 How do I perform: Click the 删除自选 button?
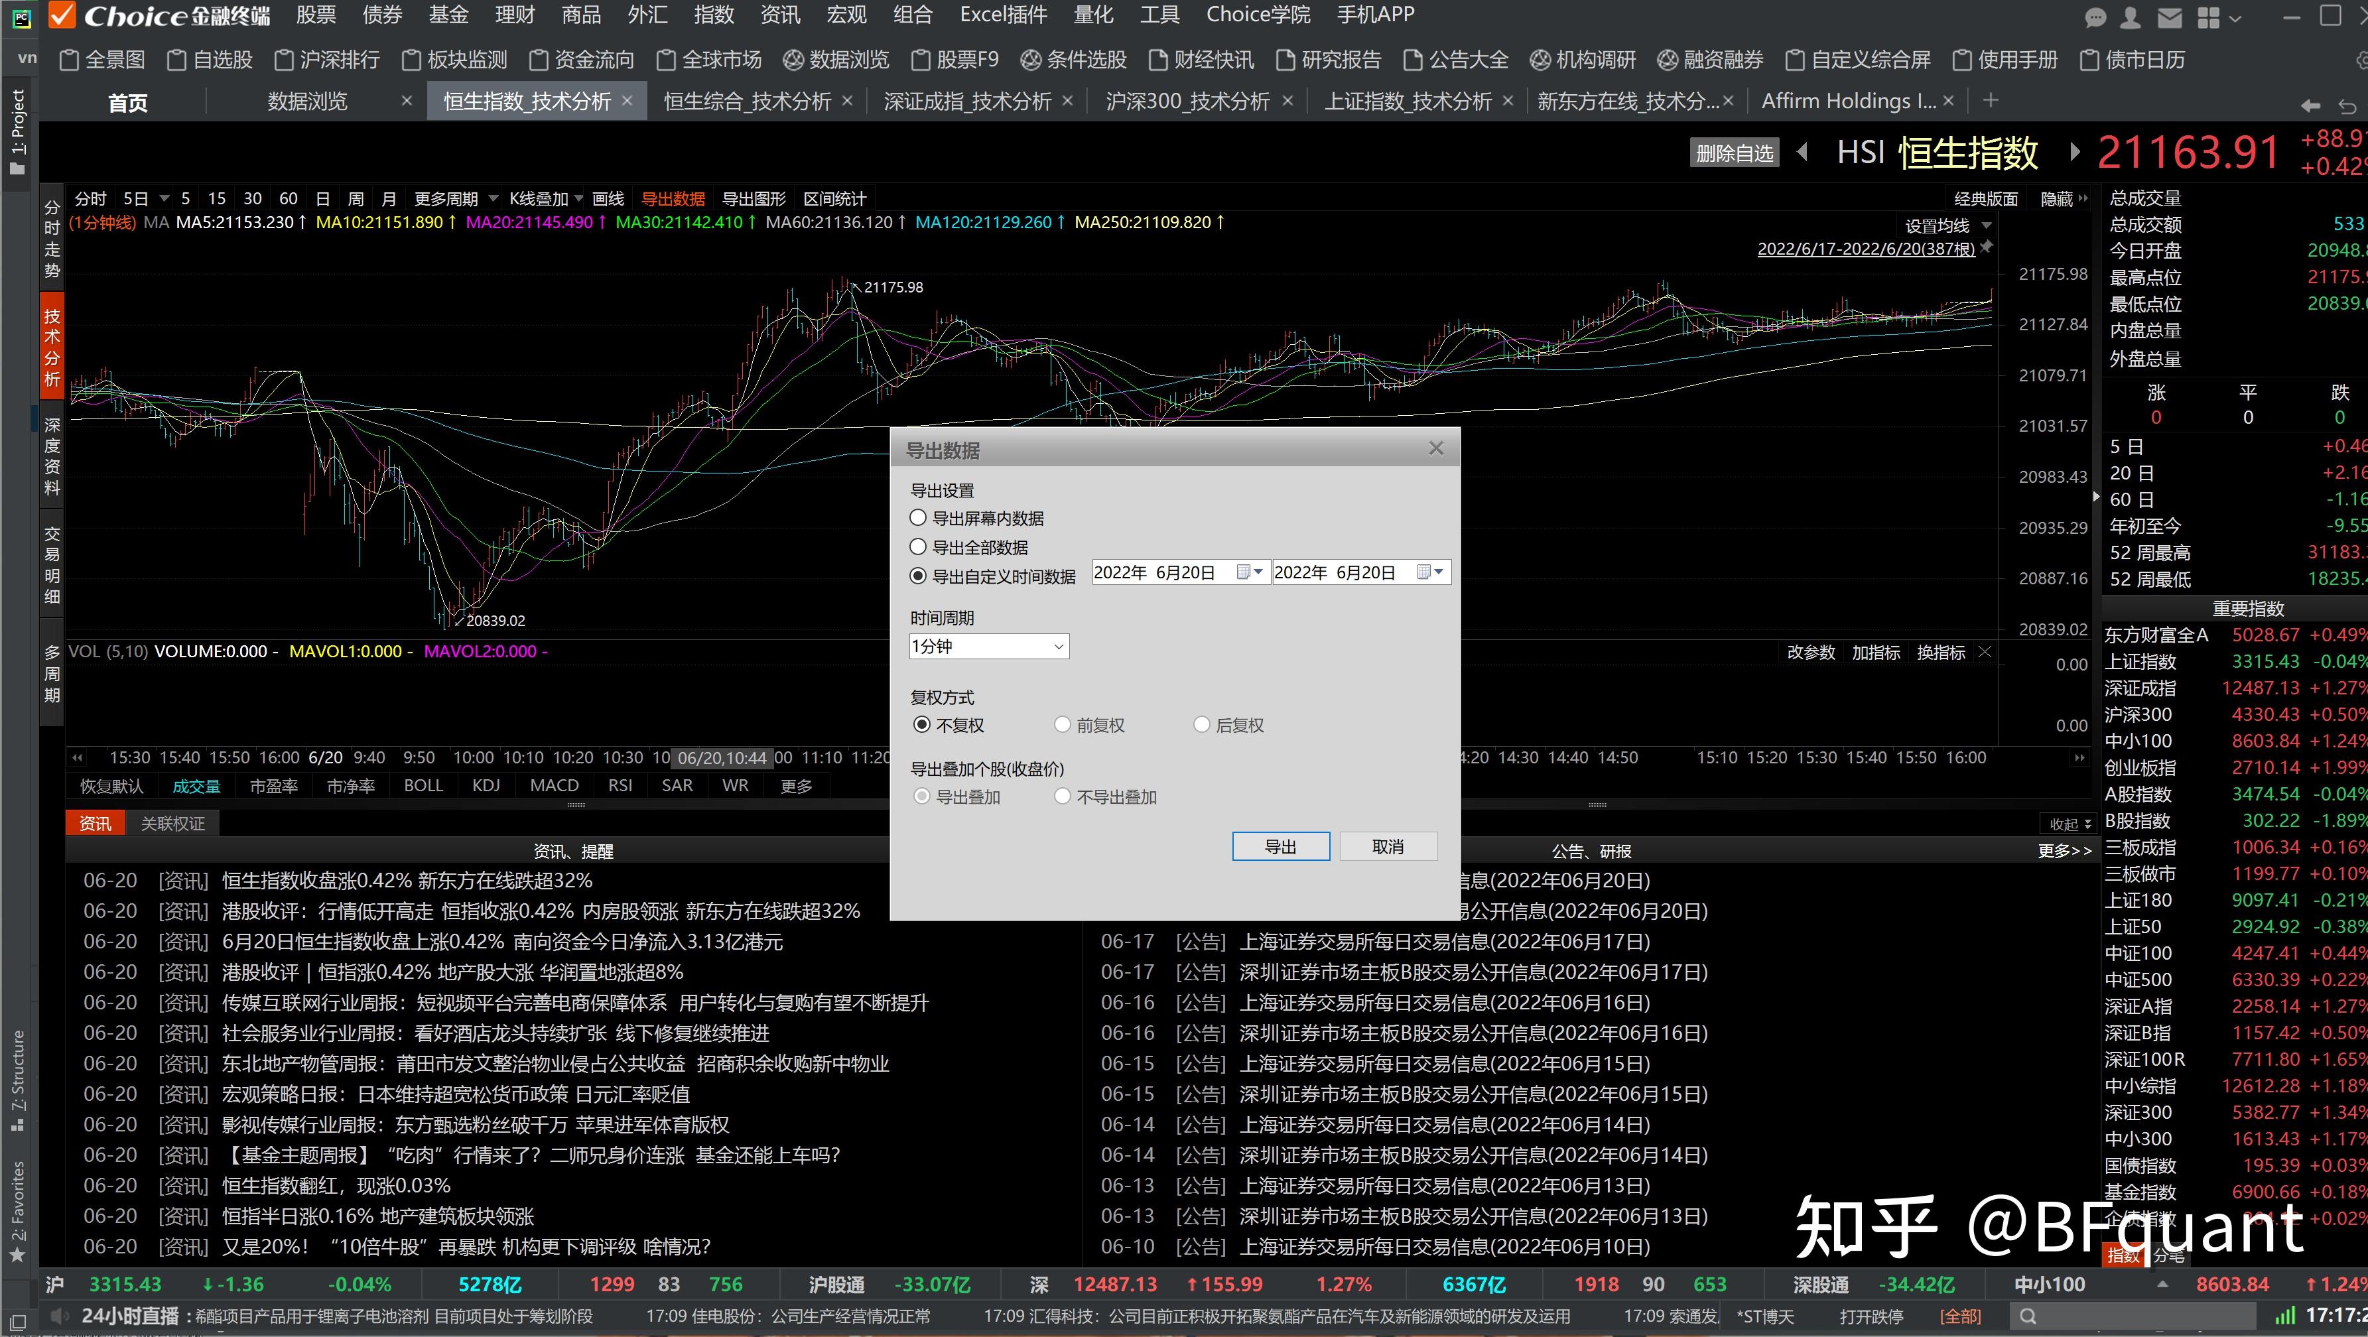coord(1734,153)
